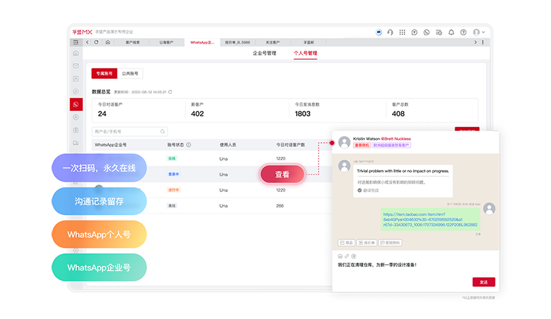Toggle the sidebar collapse menu icon
Screen dimensions: 551x319
[x=76, y=42]
